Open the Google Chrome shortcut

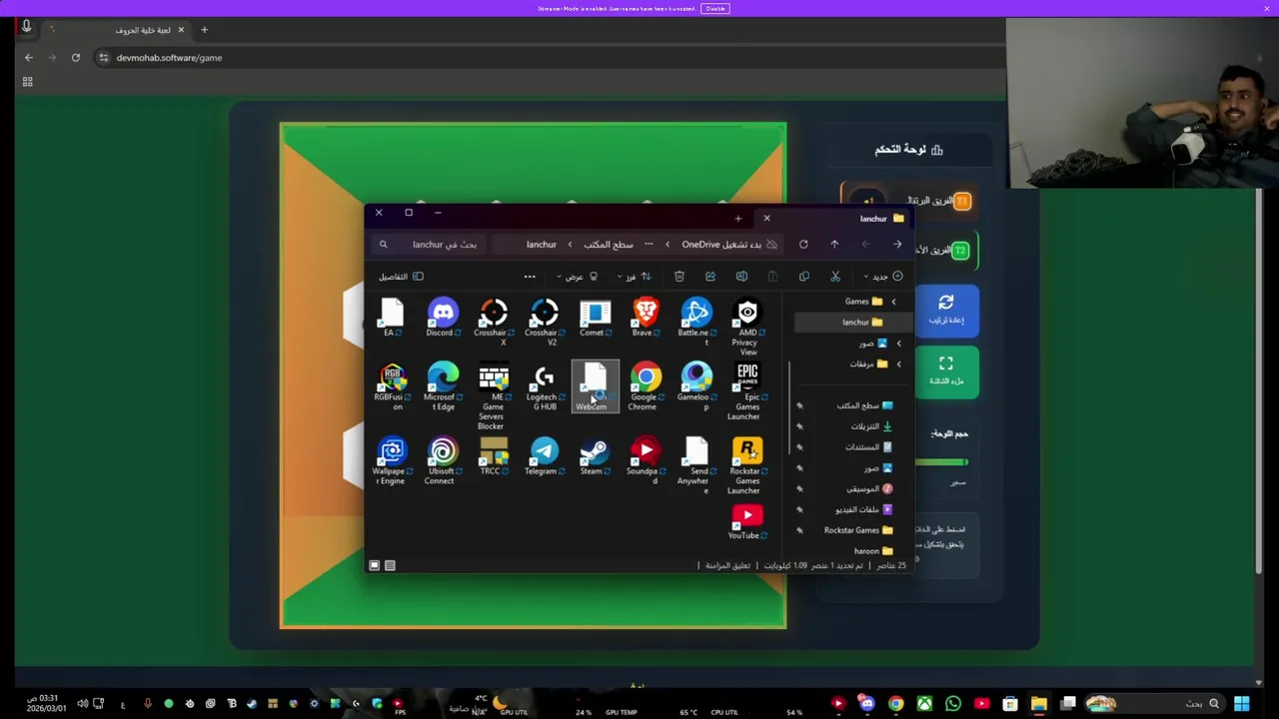click(x=645, y=387)
